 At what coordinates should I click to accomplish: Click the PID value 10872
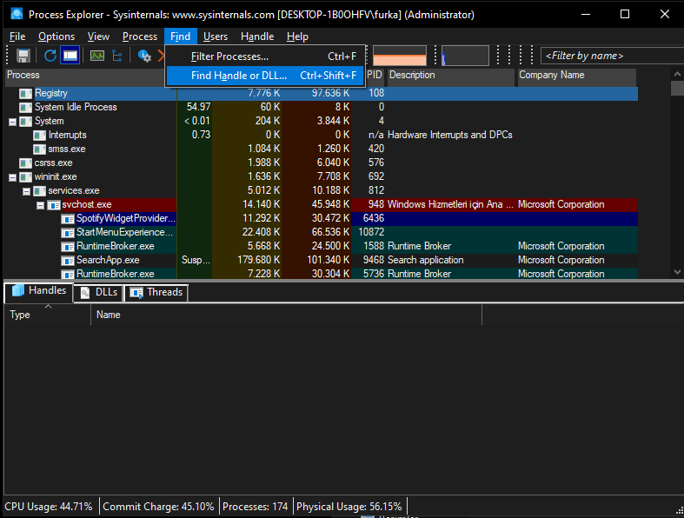[371, 232]
